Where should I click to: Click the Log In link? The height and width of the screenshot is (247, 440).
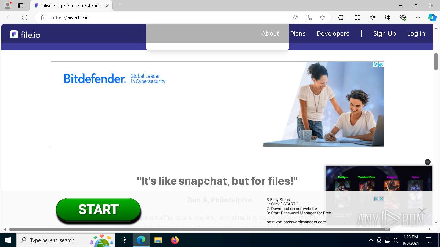pyautogui.click(x=416, y=34)
